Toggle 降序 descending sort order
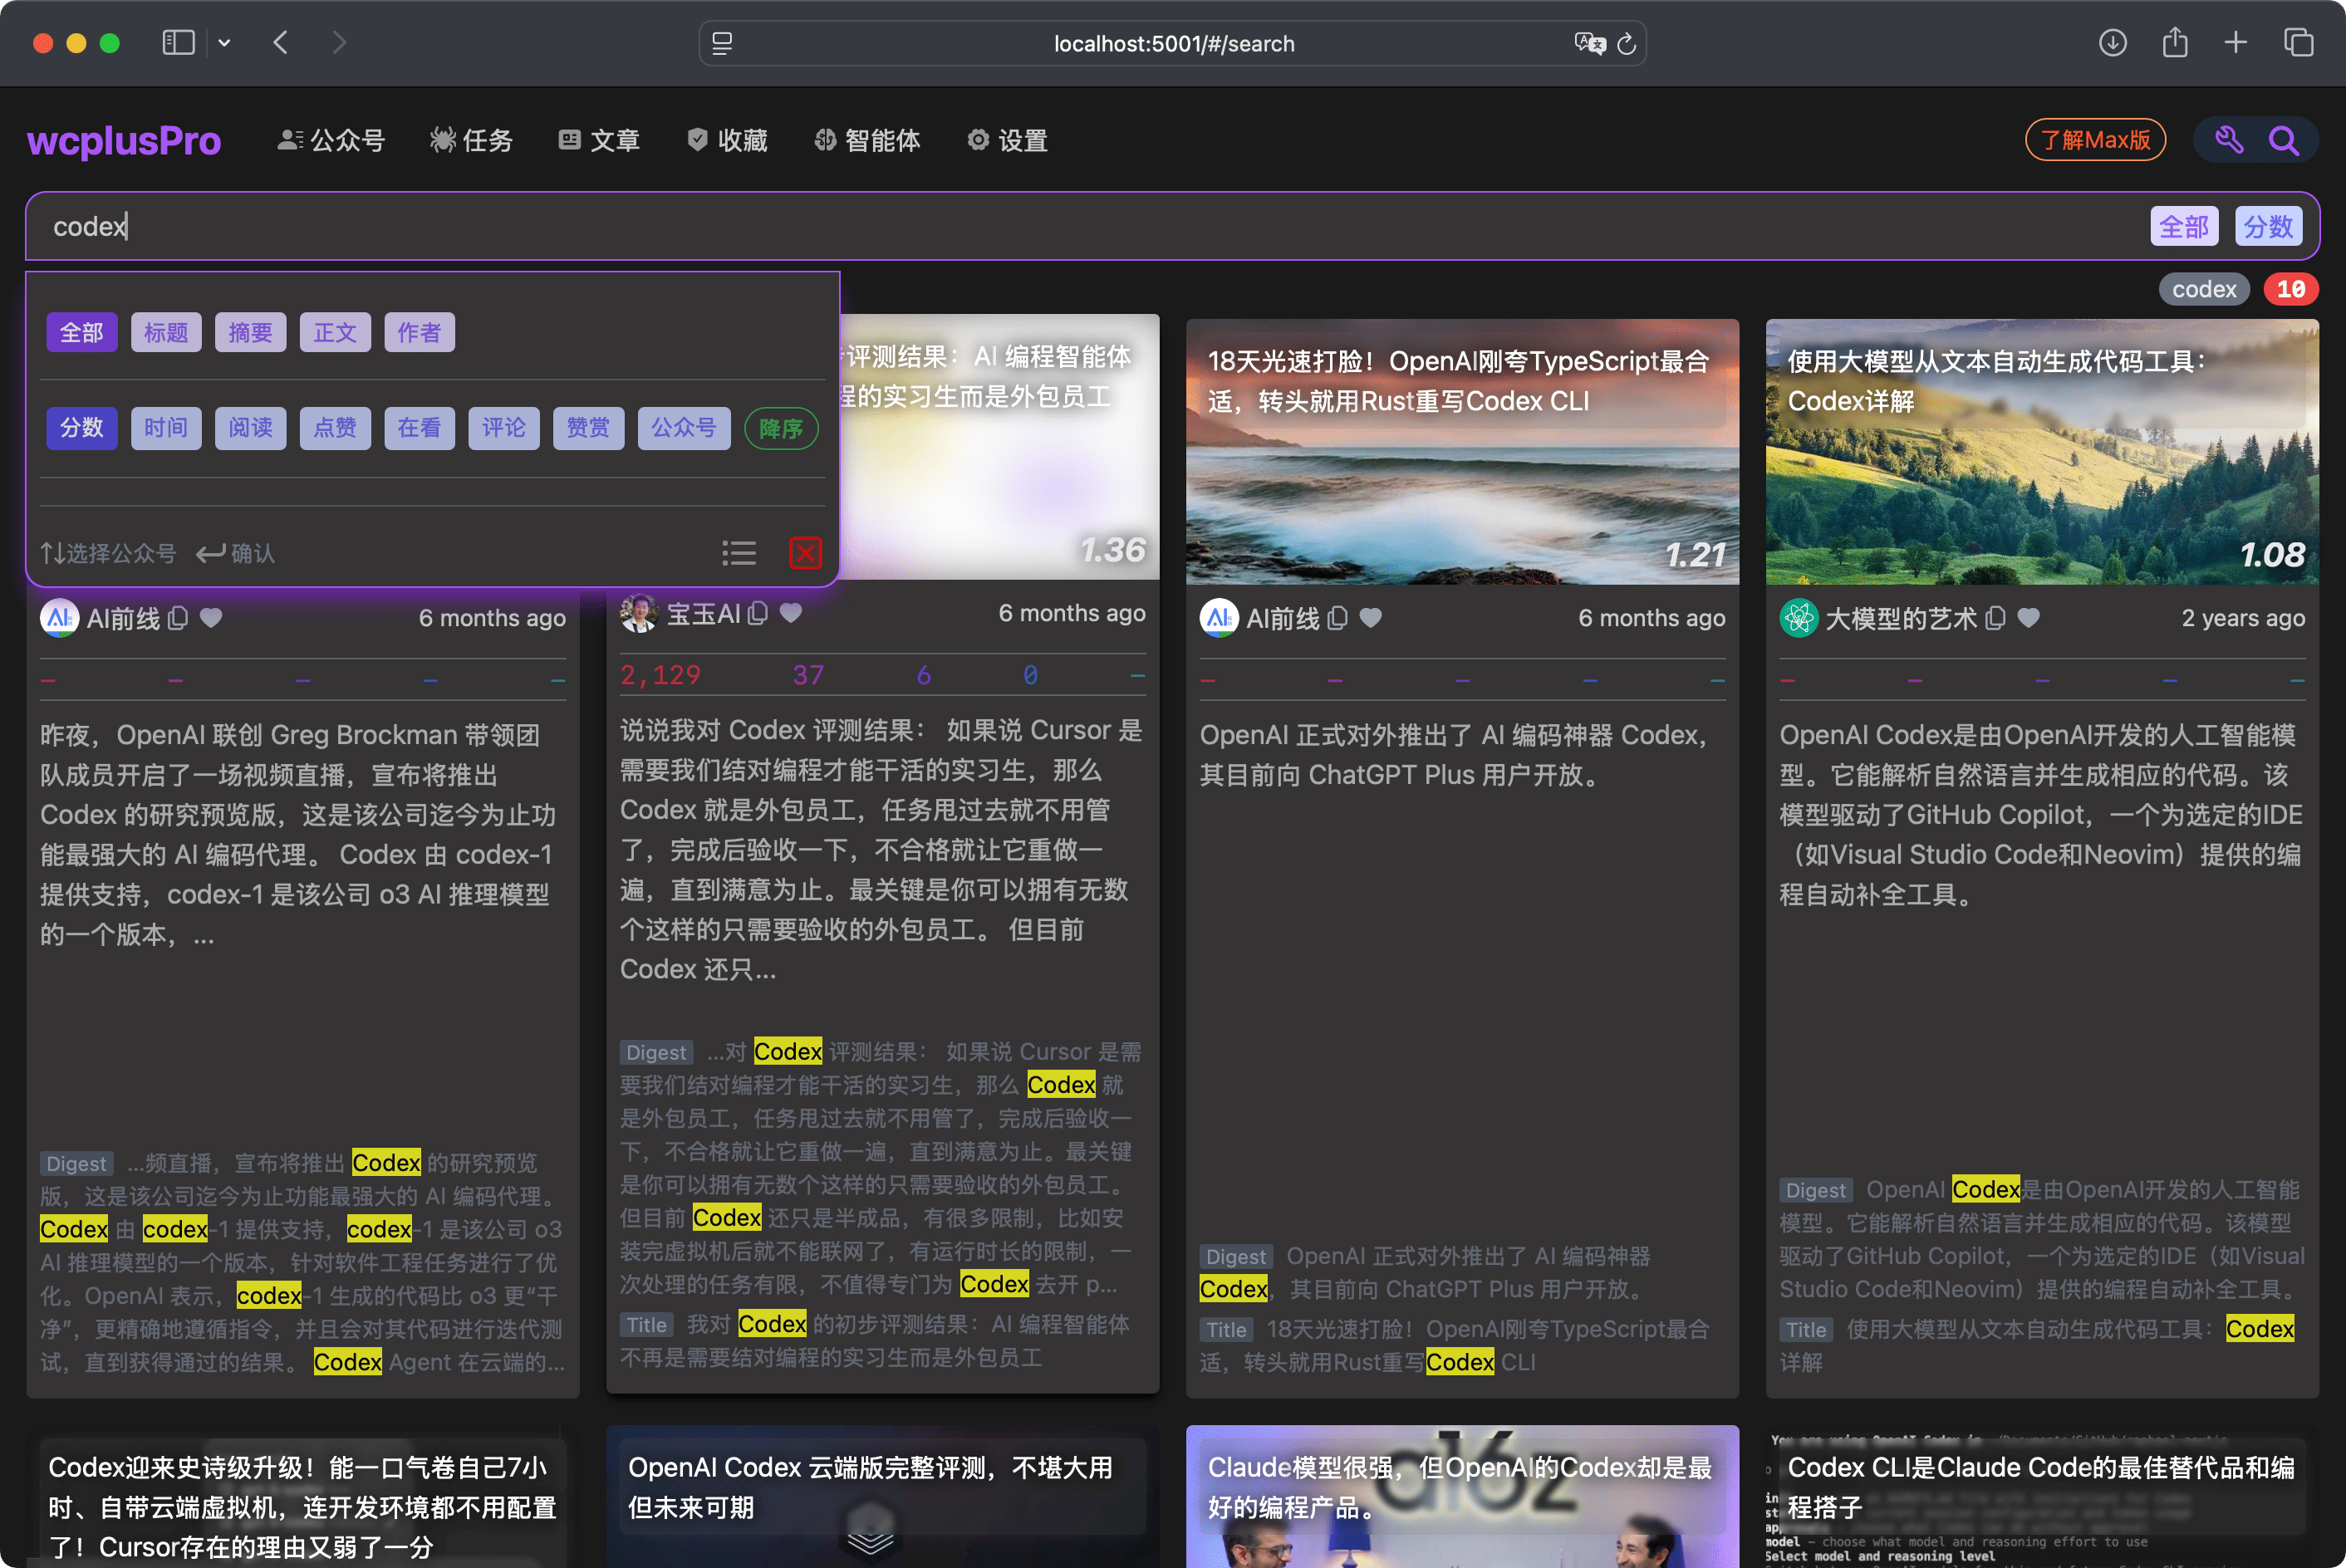 point(781,428)
